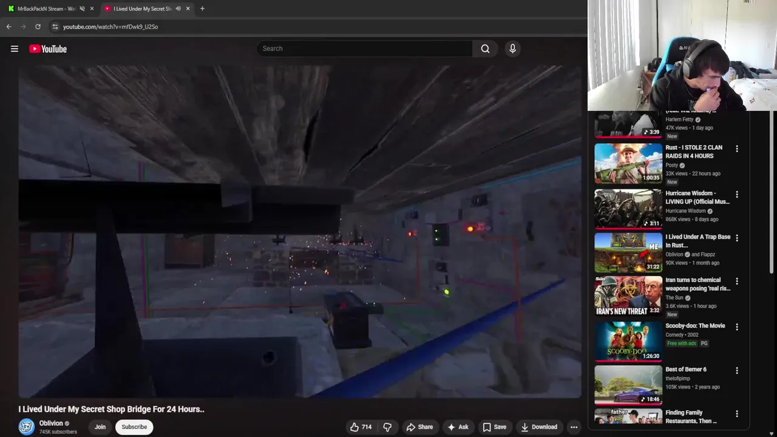Open Finding Family Restaurants video thumbnail
Image resolution: width=777 pixels, height=437 pixels.
pyautogui.click(x=628, y=416)
